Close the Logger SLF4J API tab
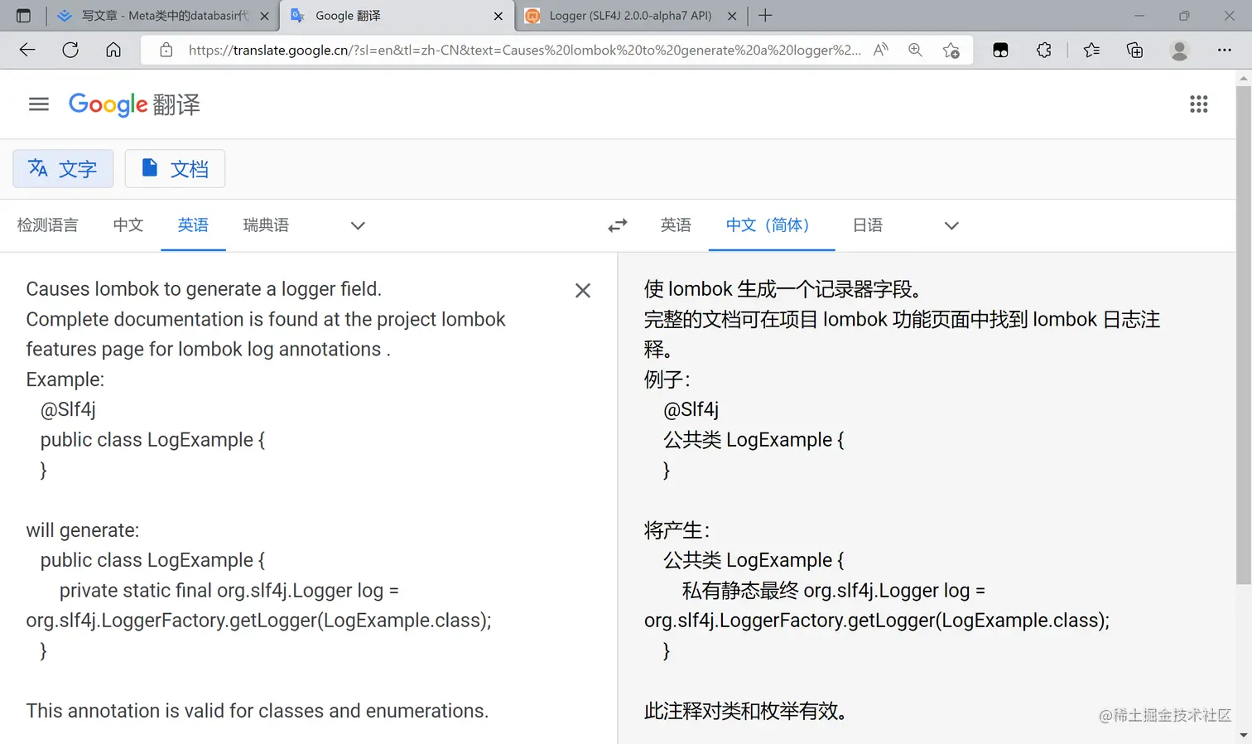Screen dimensions: 1252x744 tap(732, 16)
